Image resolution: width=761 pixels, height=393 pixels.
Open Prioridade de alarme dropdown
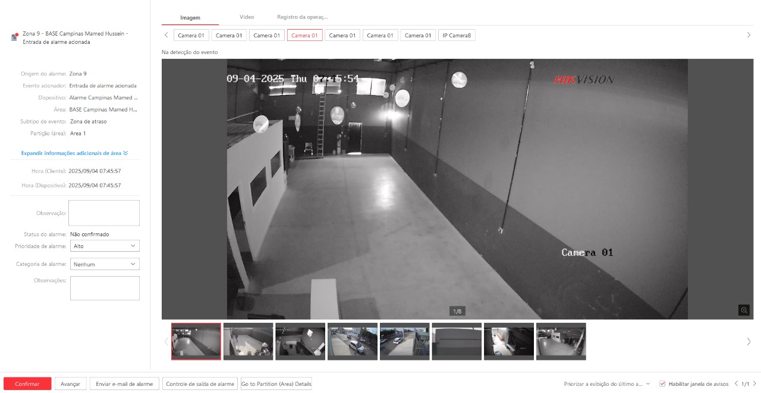tap(105, 246)
